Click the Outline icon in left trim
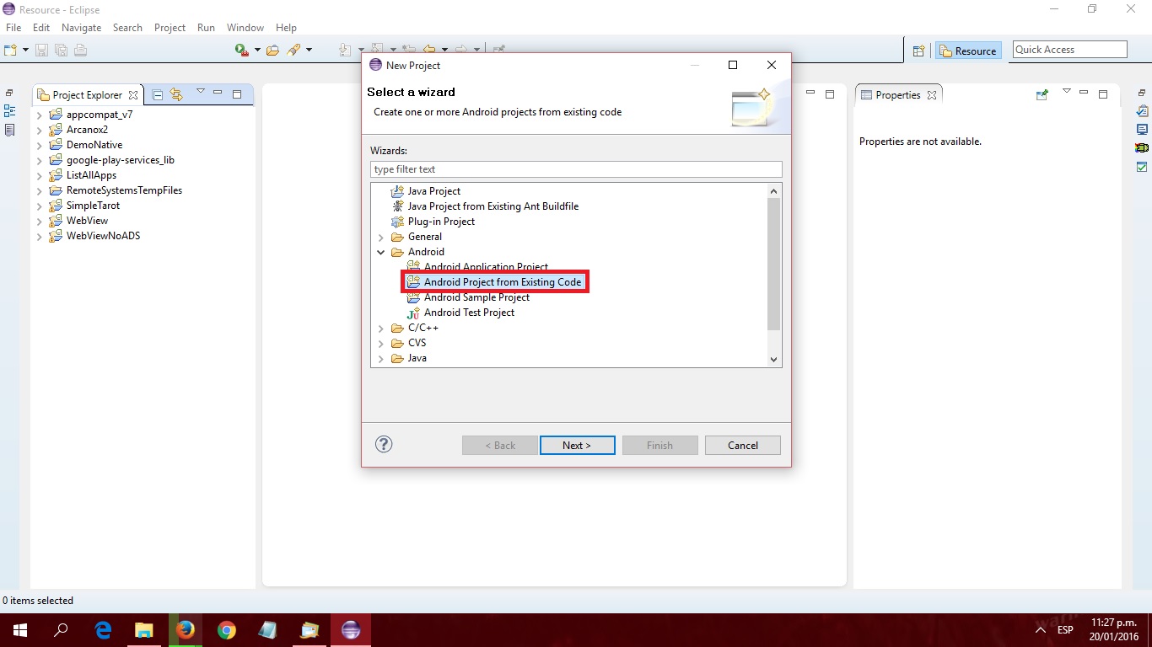Viewport: 1152px width, 647px height. click(x=10, y=111)
